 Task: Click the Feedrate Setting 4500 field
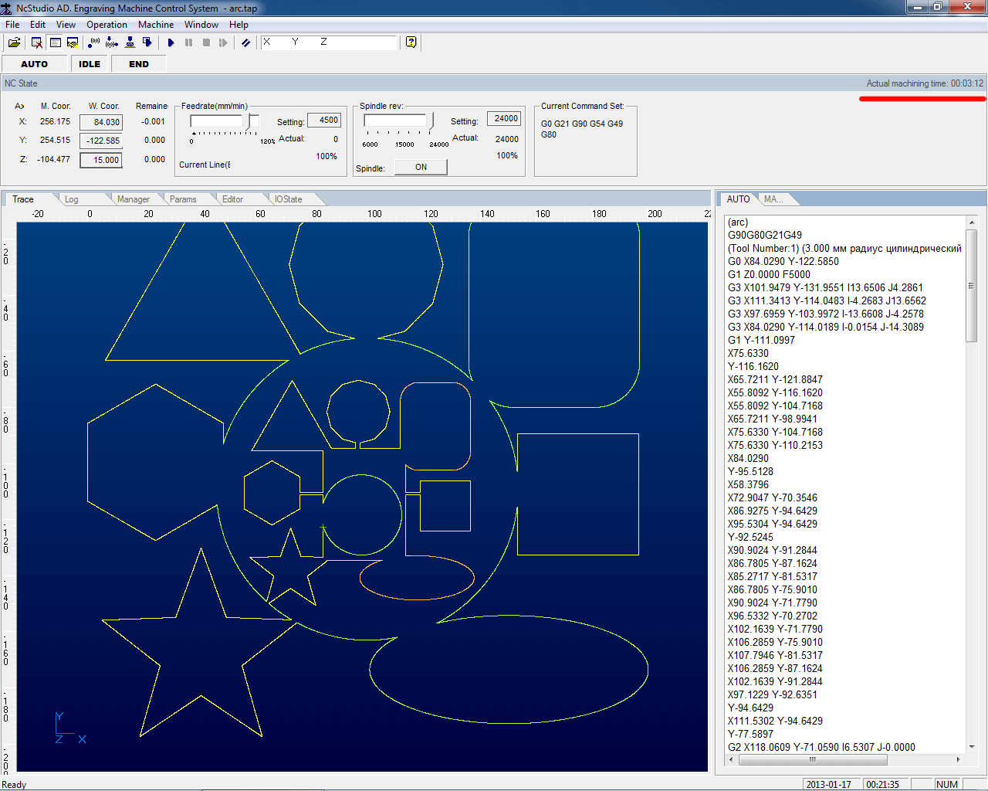(x=324, y=120)
